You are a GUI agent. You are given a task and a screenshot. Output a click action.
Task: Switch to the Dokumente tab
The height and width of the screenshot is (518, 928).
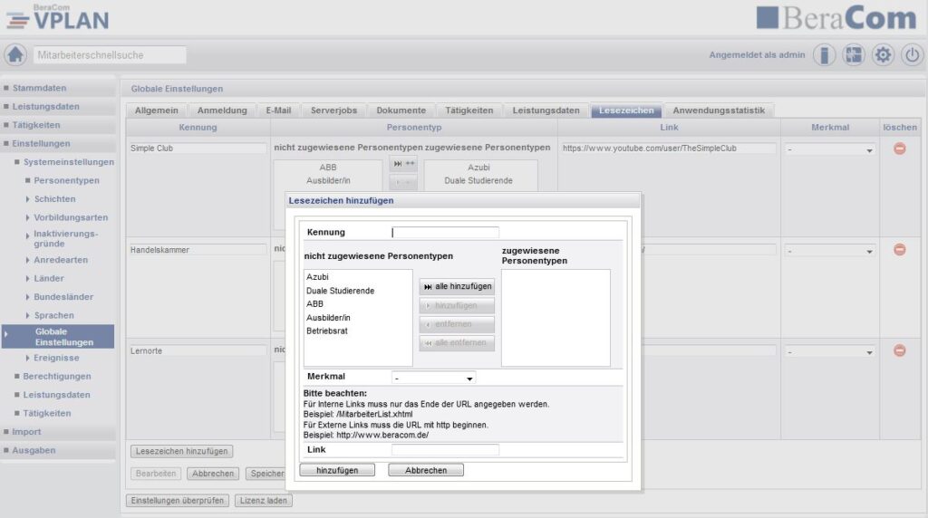401,110
